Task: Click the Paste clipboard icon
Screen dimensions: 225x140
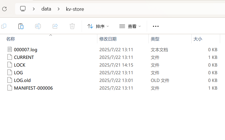Action: [21, 26]
